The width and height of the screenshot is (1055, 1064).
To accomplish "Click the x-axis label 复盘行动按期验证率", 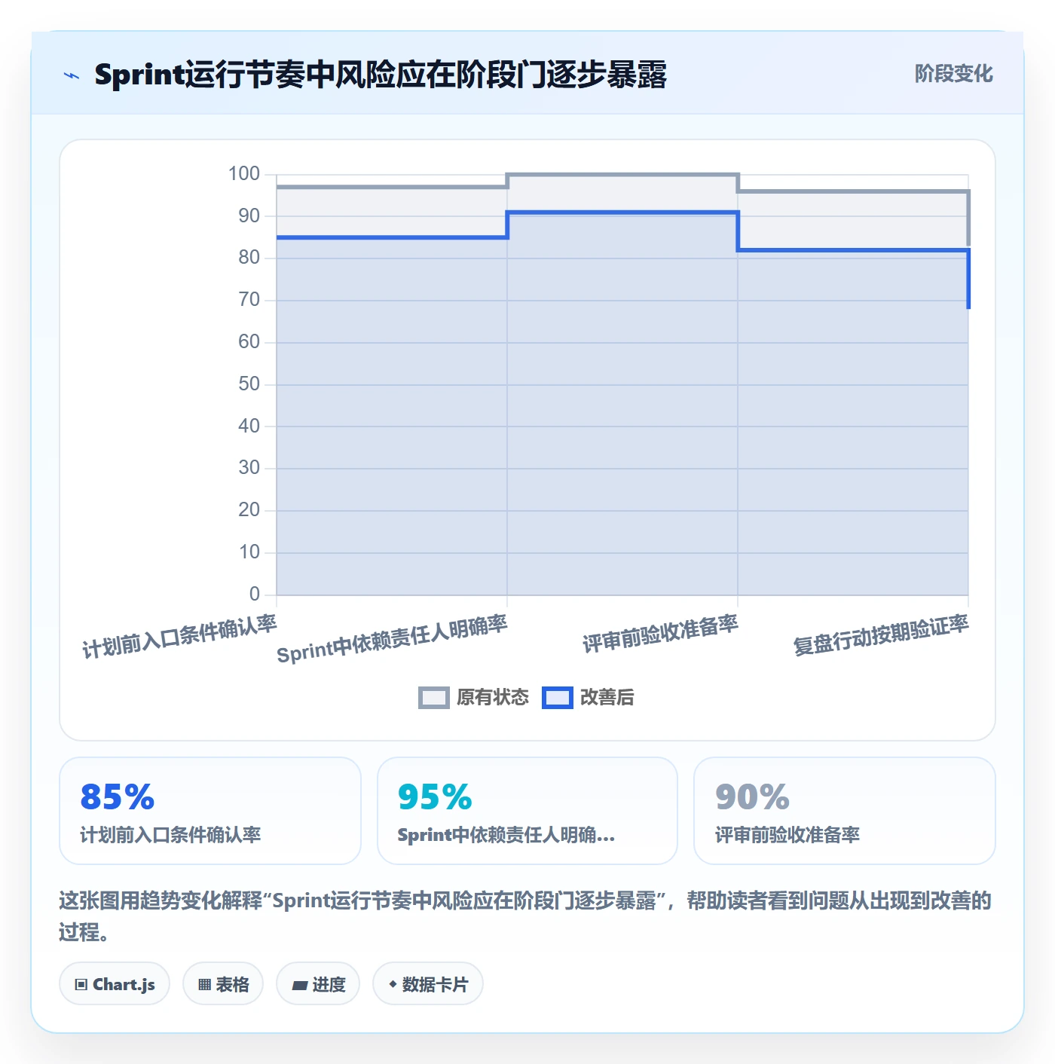I will click(881, 634).
